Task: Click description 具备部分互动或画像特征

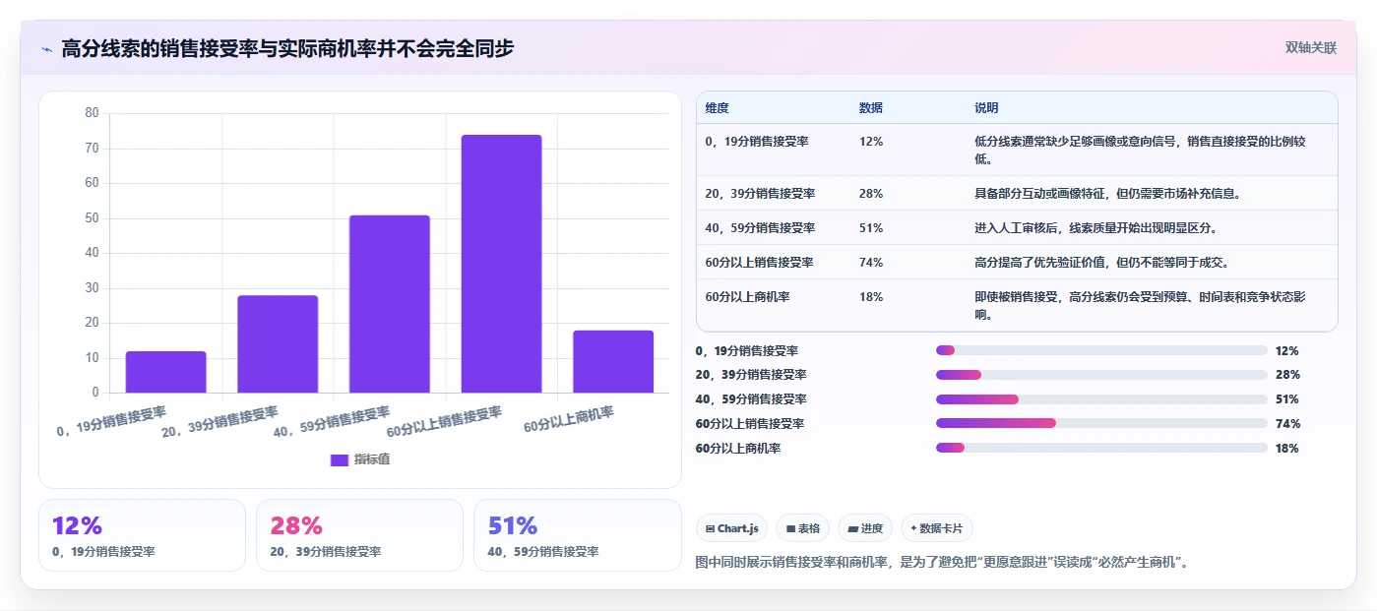Action: [x=1107, y=193]
